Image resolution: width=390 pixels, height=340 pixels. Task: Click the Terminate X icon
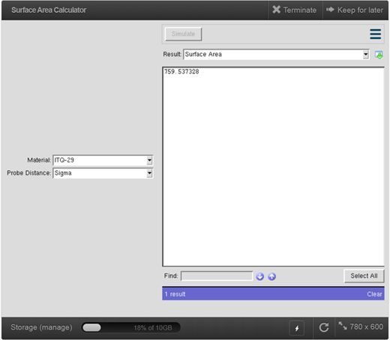point(276,10)
